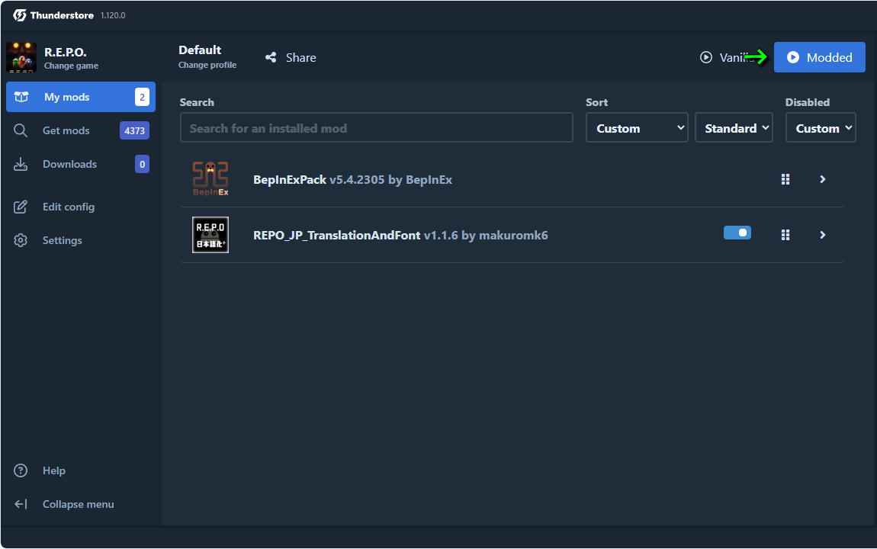Click the Share button label

(301, 58)
